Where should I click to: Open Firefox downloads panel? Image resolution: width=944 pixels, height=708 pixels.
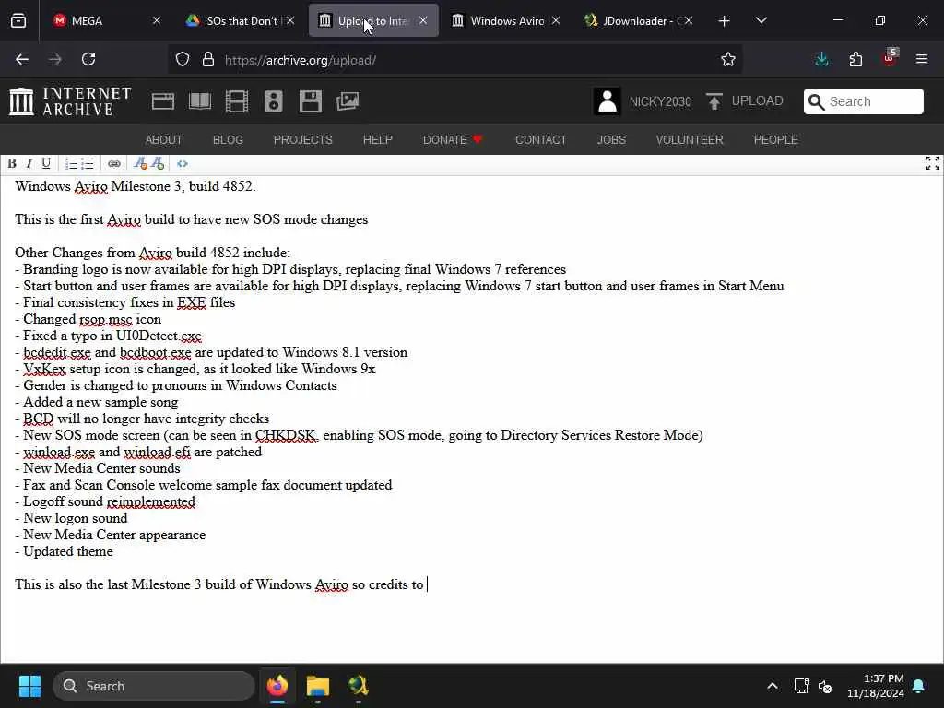(821, 59)
